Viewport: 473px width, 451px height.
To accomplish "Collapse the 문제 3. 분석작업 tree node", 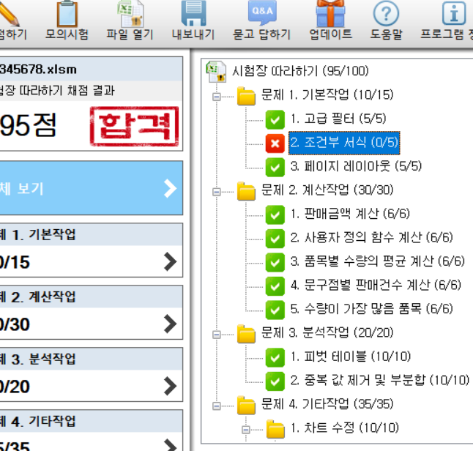I will [x=216, y=333].
